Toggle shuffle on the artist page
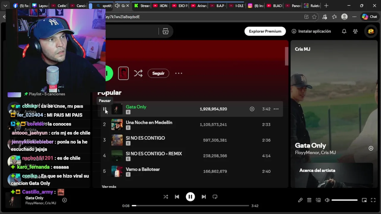This screenshot has width=381, height=214. click(x=138, y=73)
